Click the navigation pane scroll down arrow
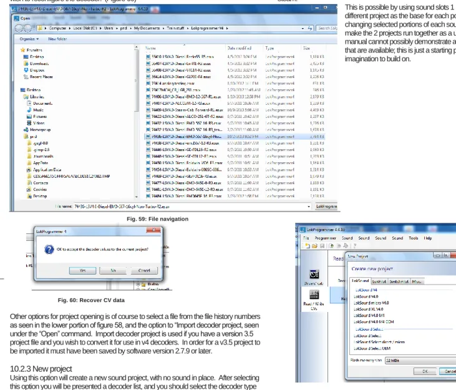 pyautogui.click(x=137, y=197)
